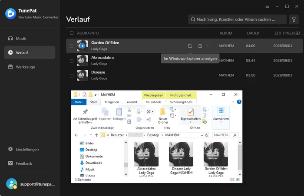
Task: Open folder icon for Garden Of Eden row
Action: pos(190,46)
